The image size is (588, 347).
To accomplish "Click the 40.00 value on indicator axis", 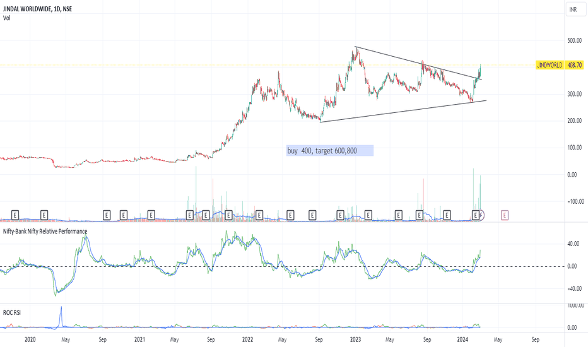I will pyautogui.click(x=573, y=244).
